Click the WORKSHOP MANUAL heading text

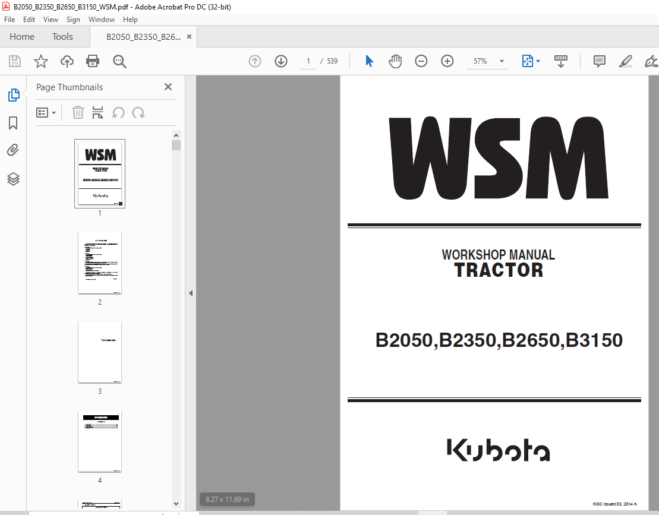point(498,255)
